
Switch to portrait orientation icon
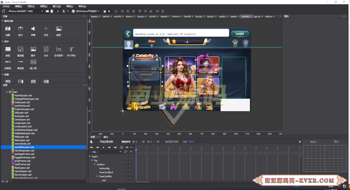click(x=52, y=11)
